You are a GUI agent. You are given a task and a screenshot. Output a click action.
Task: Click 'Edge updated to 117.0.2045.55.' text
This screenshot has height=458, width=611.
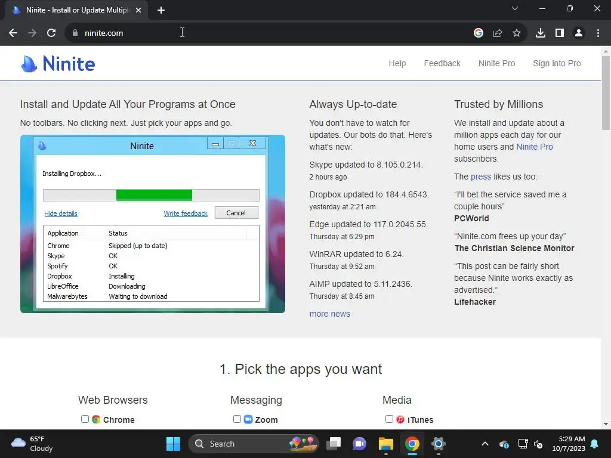point(369,224)
